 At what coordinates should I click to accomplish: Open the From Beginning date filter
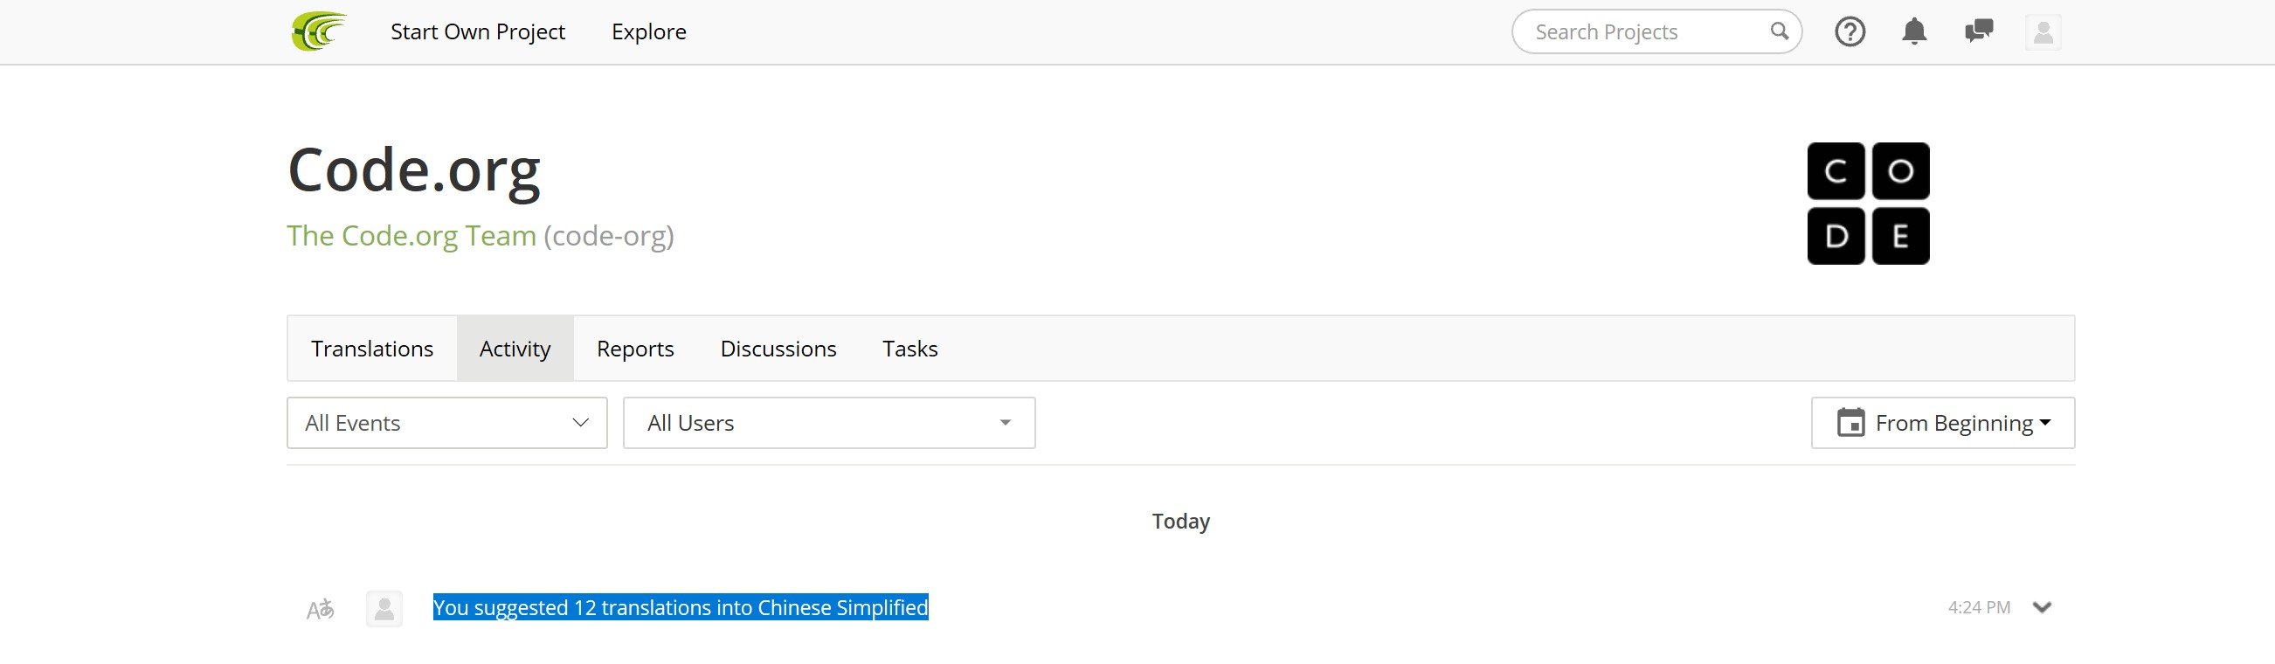pyautogui.click(x=1942, y=423)
